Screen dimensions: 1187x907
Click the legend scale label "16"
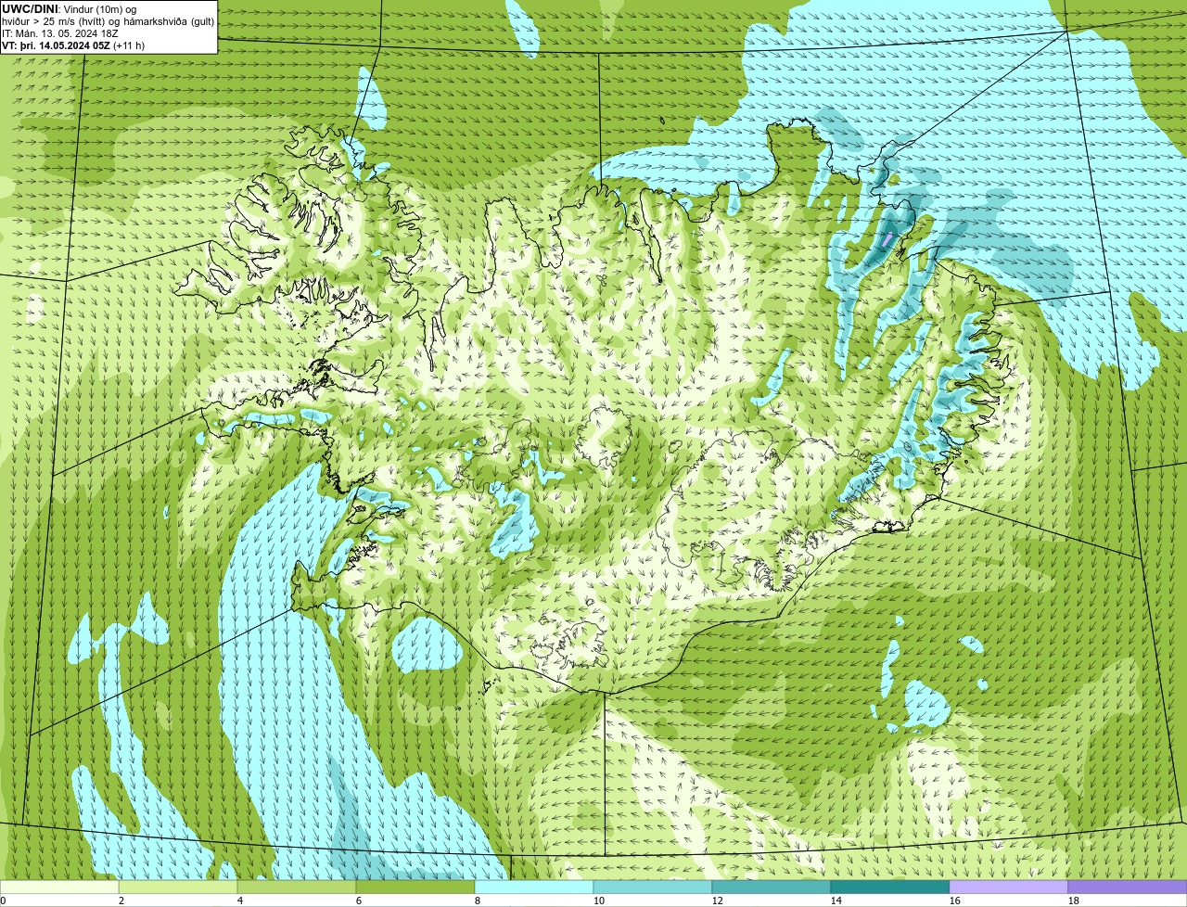coord(955,901)
